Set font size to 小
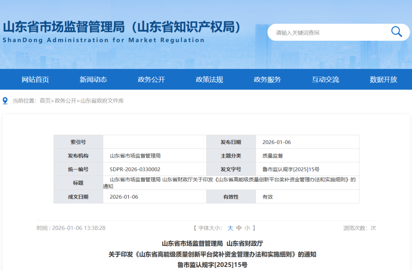The height and width of the screenshot is (271, 412). pos(247,228)
